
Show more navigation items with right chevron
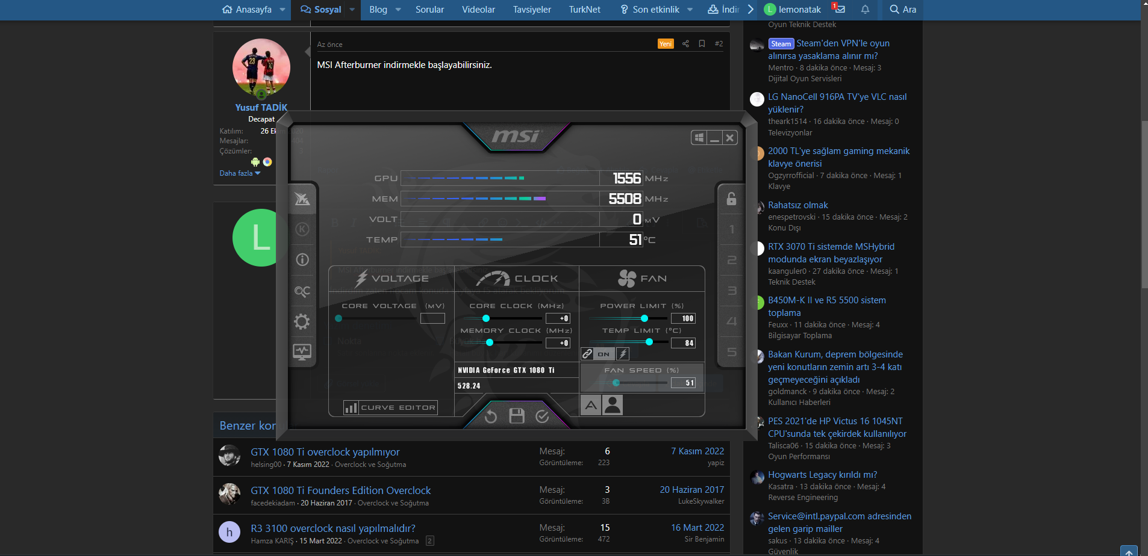[x=750, y=10]
